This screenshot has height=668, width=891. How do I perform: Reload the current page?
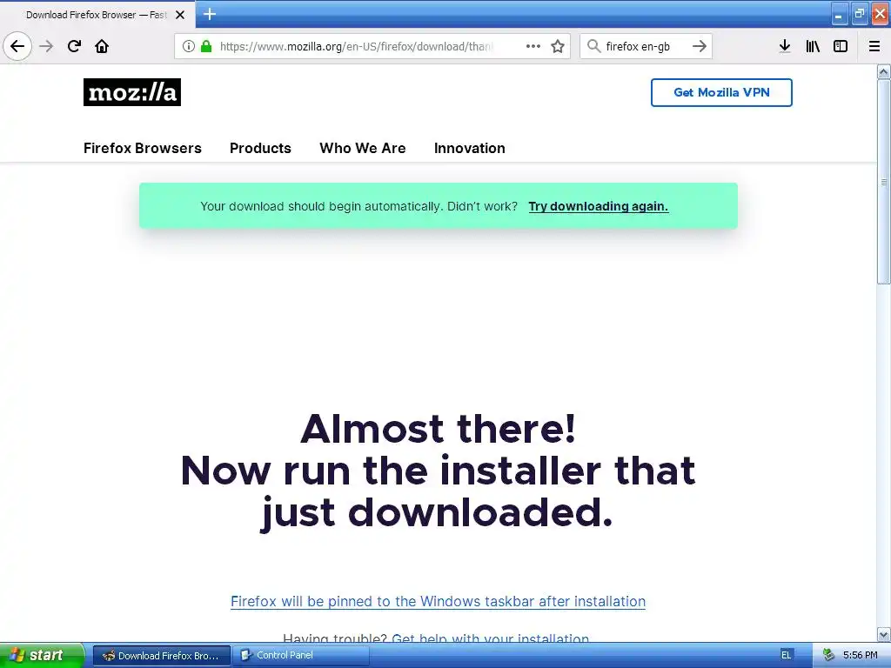(74, 46)
